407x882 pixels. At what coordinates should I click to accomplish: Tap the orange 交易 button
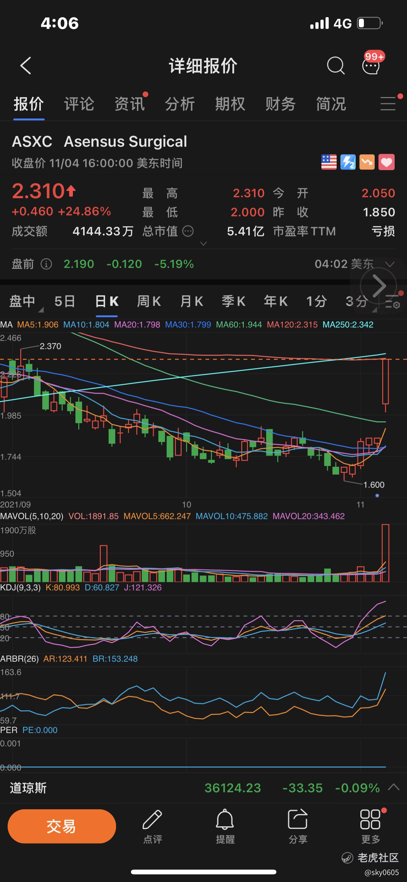pyautogui.click(x=62, y=826)
